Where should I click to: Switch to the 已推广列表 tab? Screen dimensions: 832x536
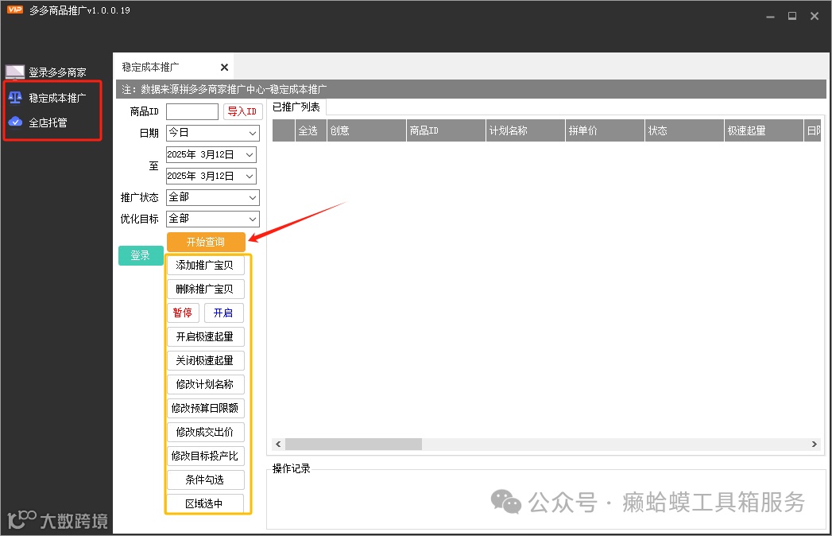pos(296,107)
